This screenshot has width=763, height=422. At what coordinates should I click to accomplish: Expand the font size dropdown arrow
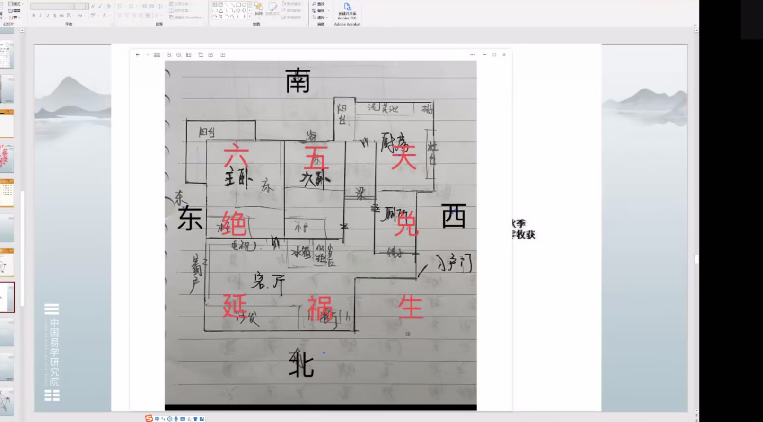[87, 6]
